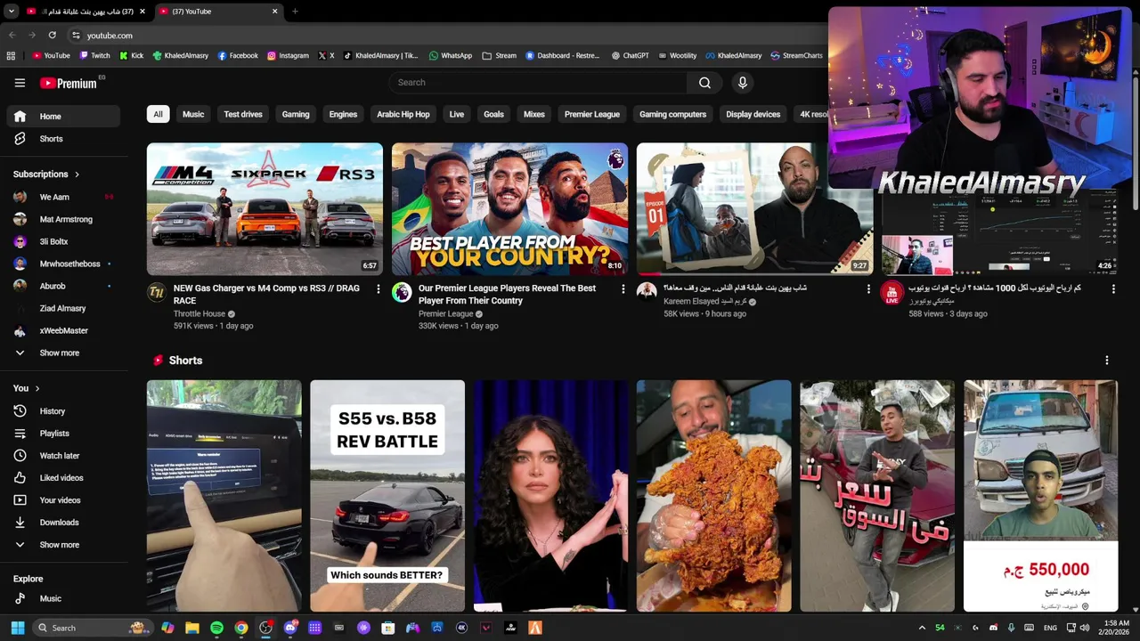Screen dimensions: 1140x641
Task: Select the Arabic Hip Hop chip
Action: point(403,114)
